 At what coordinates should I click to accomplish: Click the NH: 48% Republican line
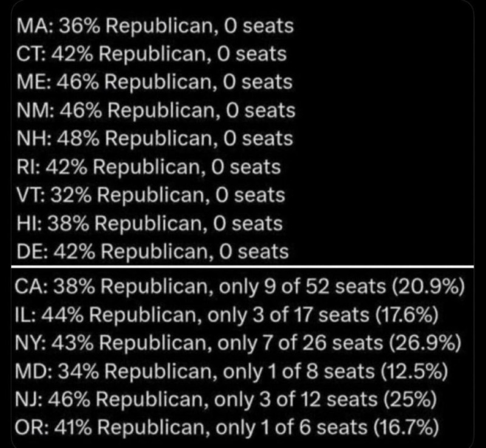[x=155, y=139]
